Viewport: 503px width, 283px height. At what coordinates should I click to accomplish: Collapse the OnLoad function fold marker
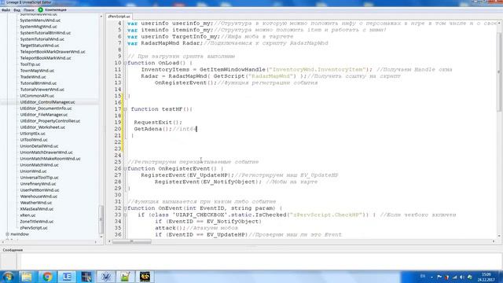coord(125,63)
